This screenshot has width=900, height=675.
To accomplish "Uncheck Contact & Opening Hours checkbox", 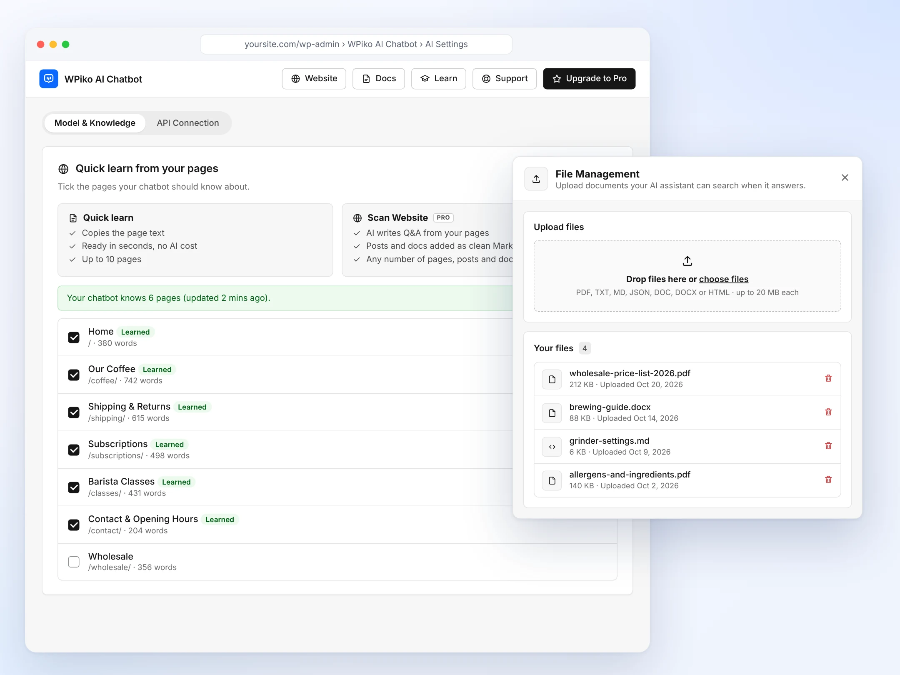I will tap(74, 525).
